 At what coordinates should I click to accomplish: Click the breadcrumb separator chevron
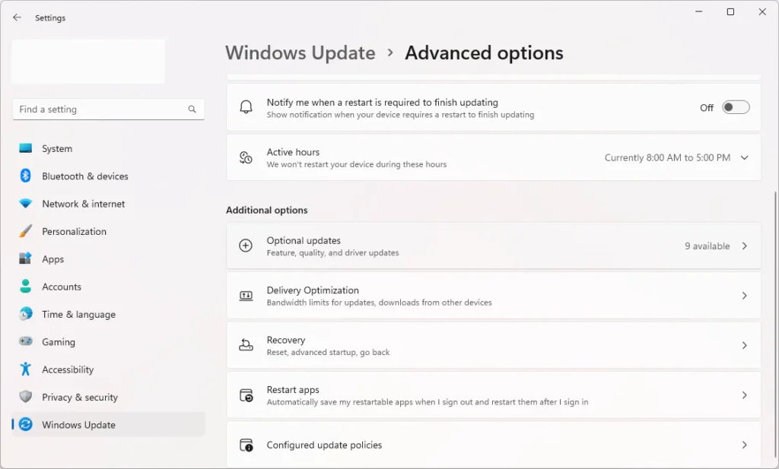click(390, 52)
